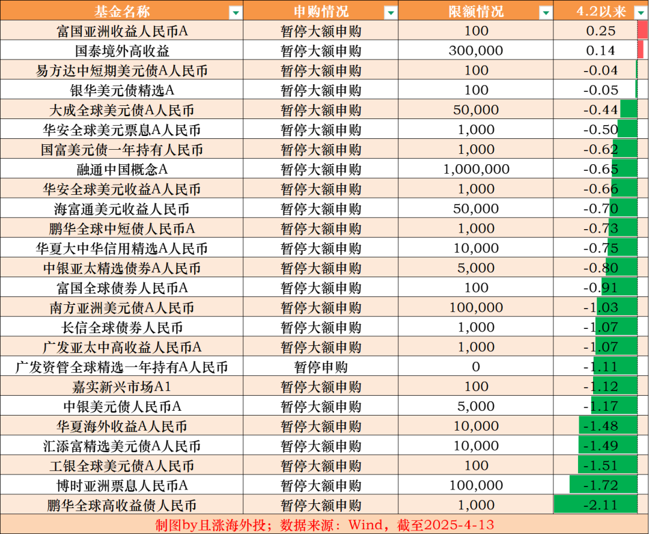This screenshot has width=649, height=534.
Task: Click the cell 华夏大中华信用精选A人民币
Action: [x=121, y=248]
